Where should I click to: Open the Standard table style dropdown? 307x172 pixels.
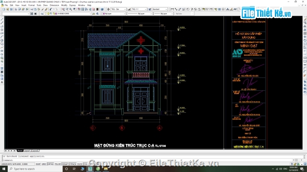click(160, 9)
